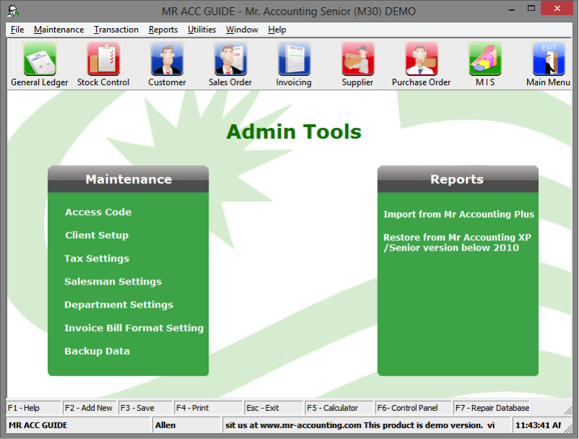Open the Invoicing toolbar icon
This screenshot has height=439, width=579.
point(294,59)
